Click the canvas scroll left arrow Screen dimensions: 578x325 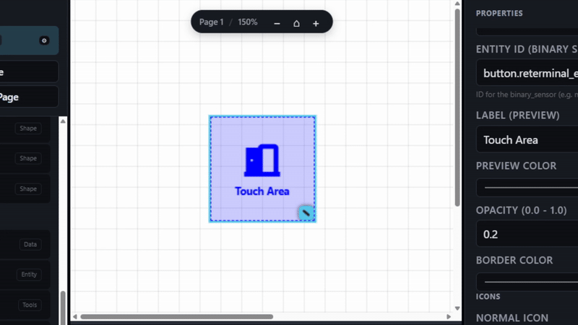[75, 316]
